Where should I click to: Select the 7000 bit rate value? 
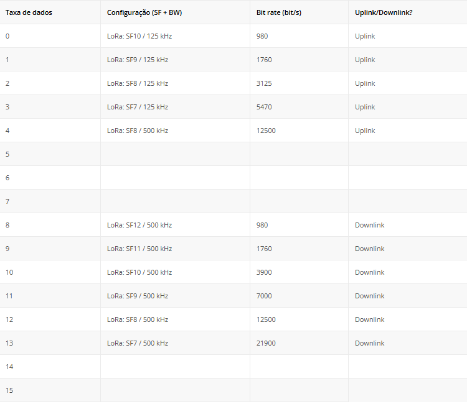tap(264, 296)
